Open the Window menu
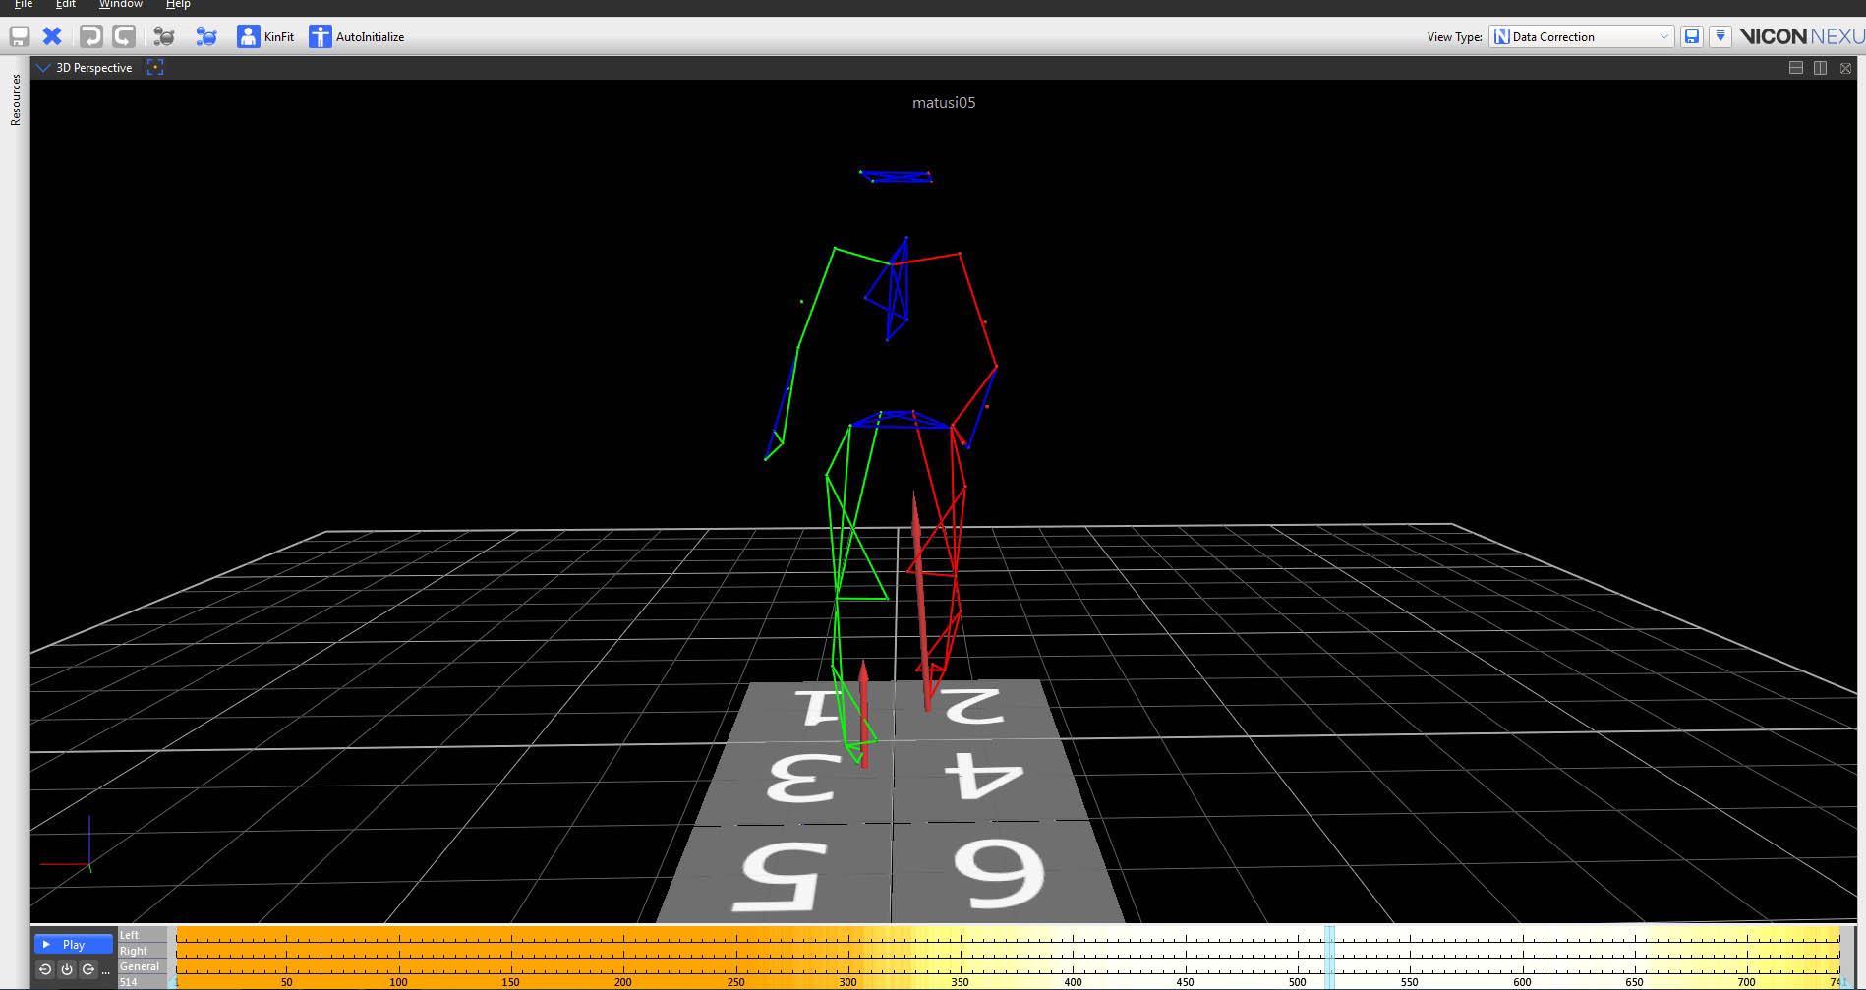Screen dimensions: 1866x990 (x=120, y=5)
